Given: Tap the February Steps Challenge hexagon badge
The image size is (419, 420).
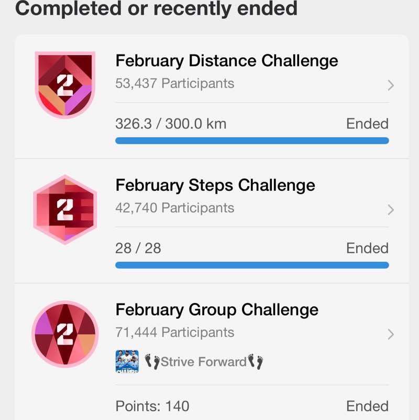Looking at the screenshot, I should pos(65,210).
